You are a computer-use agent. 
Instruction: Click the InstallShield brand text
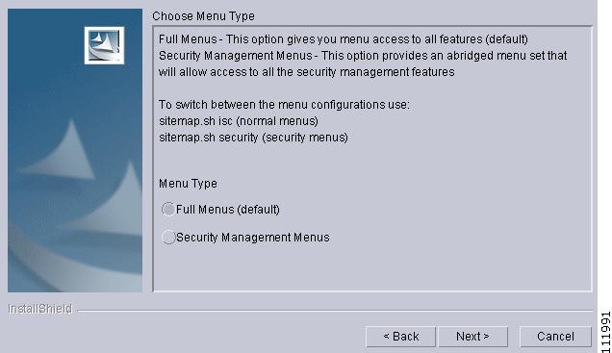(40, 309)
